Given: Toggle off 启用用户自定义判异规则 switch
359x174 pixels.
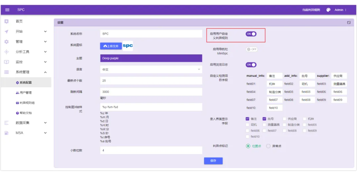Looking at the screenshot, I should [x=251, y=34].
